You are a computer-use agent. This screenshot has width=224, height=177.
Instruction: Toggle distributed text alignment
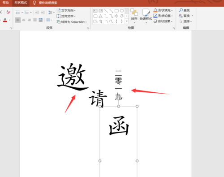(x=41, y=20)
